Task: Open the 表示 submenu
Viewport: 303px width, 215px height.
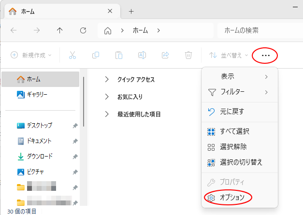Action: coord(240,76)
